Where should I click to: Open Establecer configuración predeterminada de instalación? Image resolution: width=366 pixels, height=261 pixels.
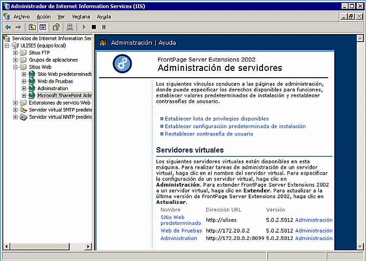235,126
